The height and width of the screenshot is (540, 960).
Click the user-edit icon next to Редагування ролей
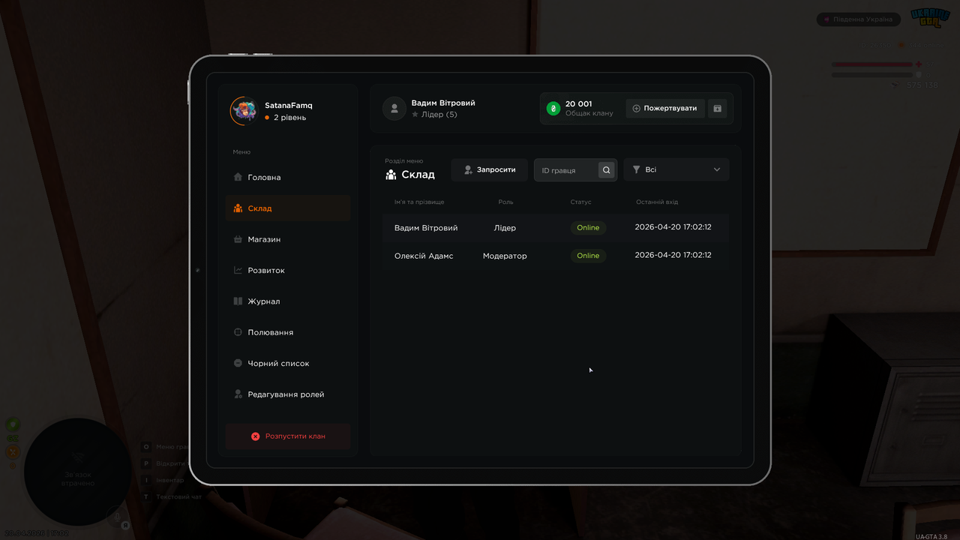pyautogui.click(x=238, y=394)
